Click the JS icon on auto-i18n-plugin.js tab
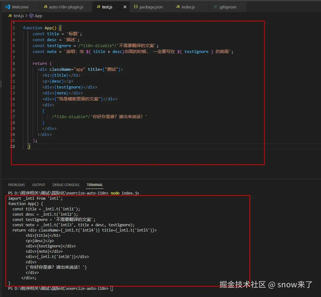 pos(46,7)
